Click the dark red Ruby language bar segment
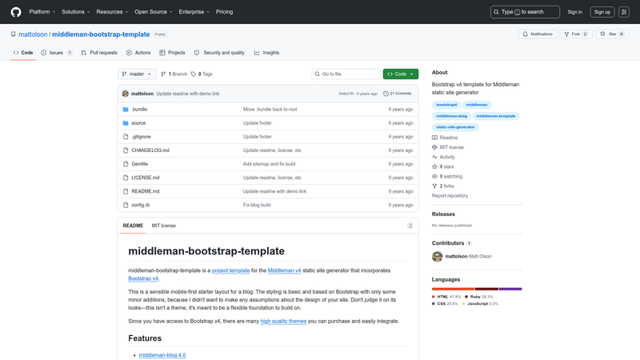Image resolution: width=640 pixels, height=360 pixels. pos(486,289)
